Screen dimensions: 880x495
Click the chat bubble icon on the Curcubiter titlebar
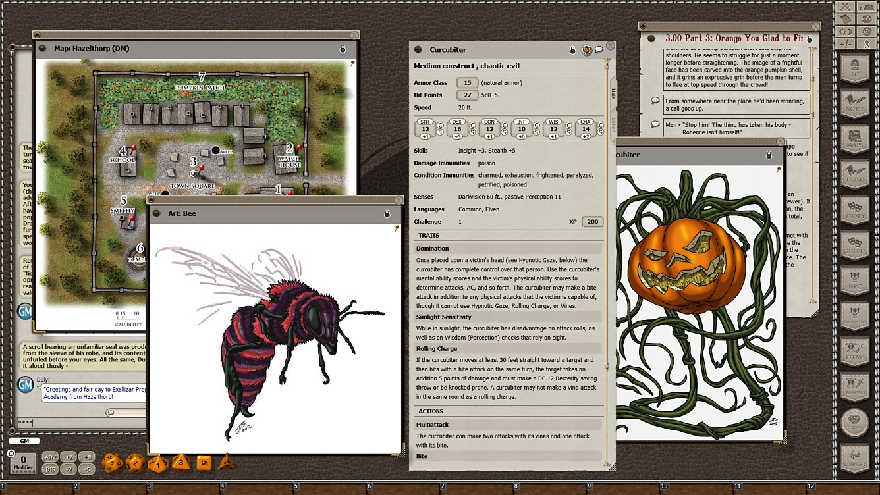pyautogui.click(x=599, y=49)
